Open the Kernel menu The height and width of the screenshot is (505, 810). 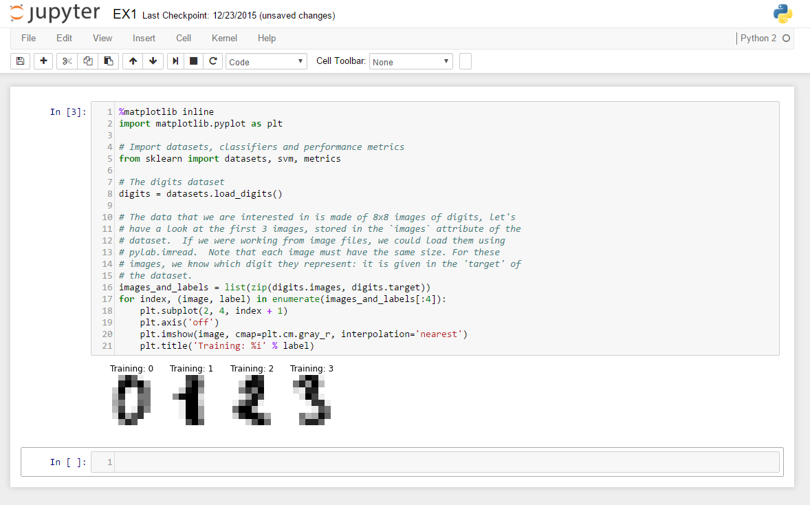tap(224, 38)
